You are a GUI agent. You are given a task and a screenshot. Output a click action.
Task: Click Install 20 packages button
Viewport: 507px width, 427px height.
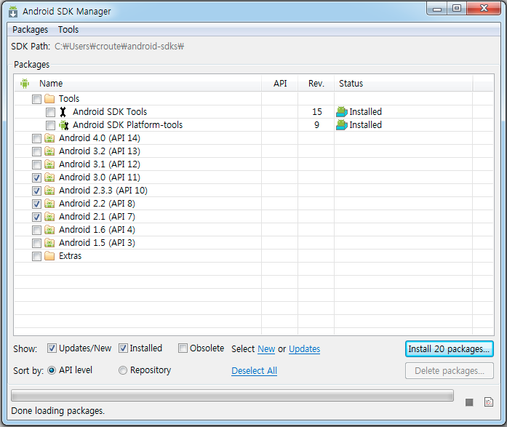click(x=449, y=348)
